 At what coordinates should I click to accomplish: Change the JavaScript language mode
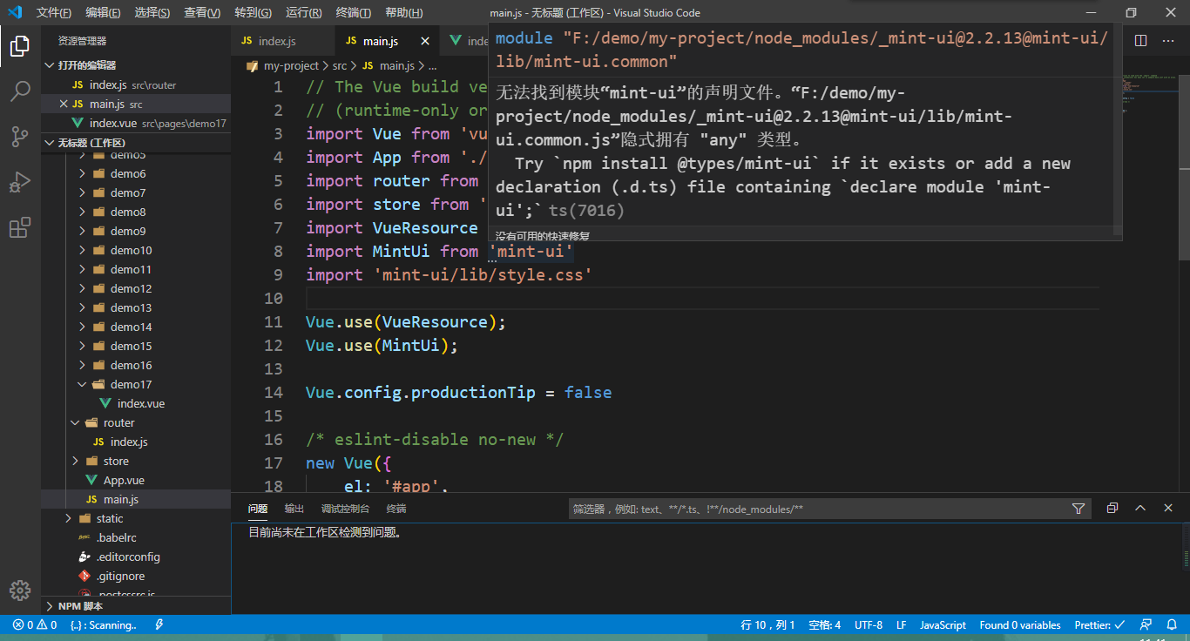(x=943, y=624)
